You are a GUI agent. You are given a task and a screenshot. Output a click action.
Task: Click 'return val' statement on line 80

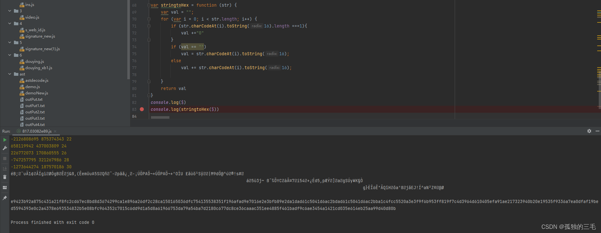(x=174, y=88)
